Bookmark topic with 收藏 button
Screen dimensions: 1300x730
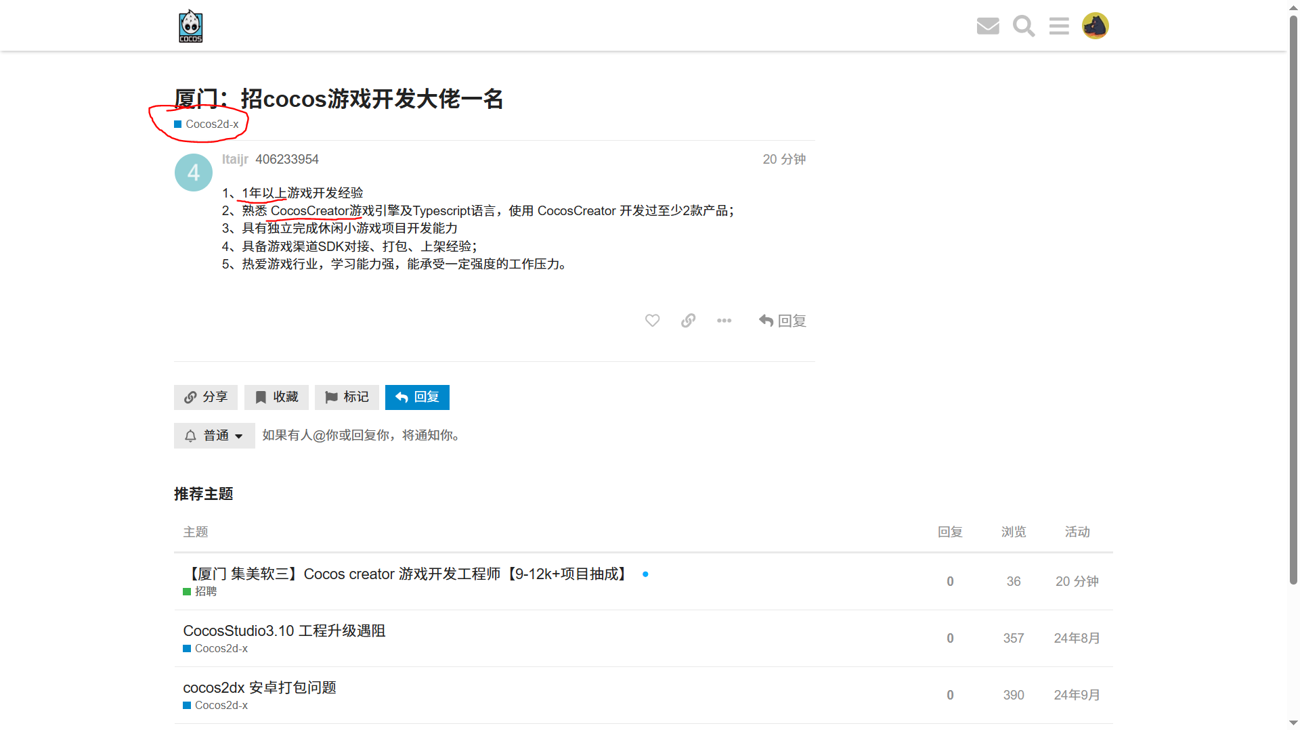click(x=276, y=397)
